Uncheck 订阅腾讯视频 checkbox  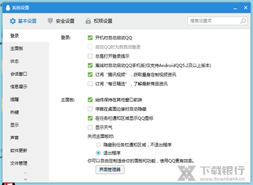click(x=90, y=75)
